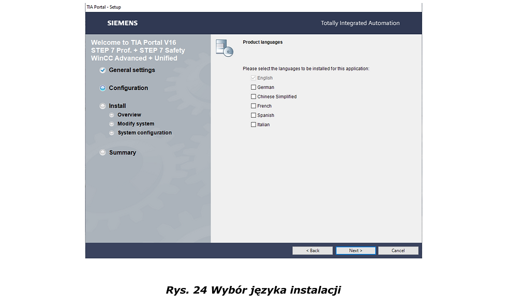Screen dimensions: 507x302
Task: Check the Spanish language option
Action: click(253, 115)
